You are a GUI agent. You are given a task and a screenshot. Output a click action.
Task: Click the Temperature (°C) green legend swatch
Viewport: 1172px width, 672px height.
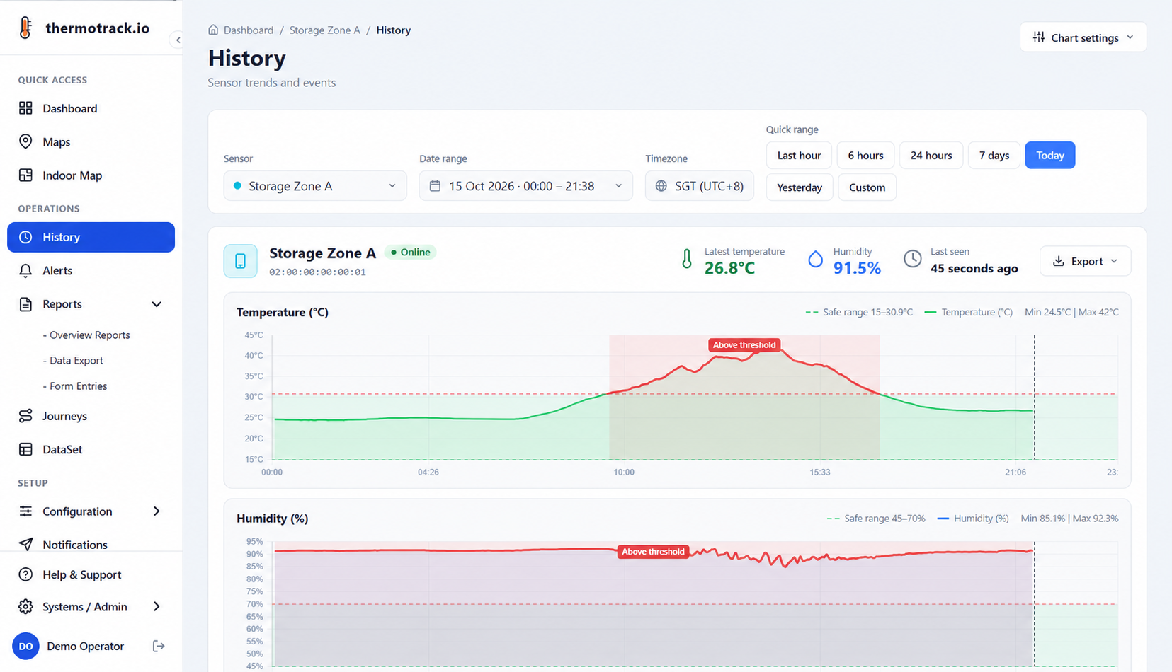931,312
